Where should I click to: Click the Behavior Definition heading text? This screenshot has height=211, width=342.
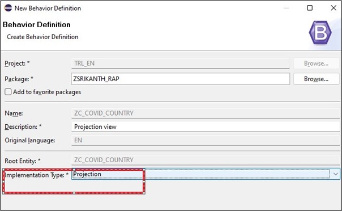click(x=37, y=25)
